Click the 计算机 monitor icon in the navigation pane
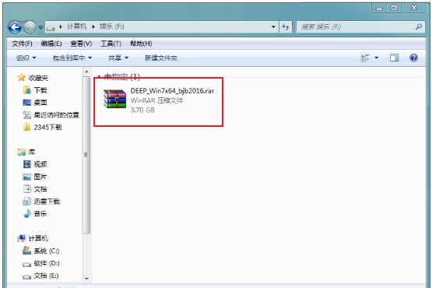The width and height of the screenshot is (432, 288). click(x=21, y=238)
